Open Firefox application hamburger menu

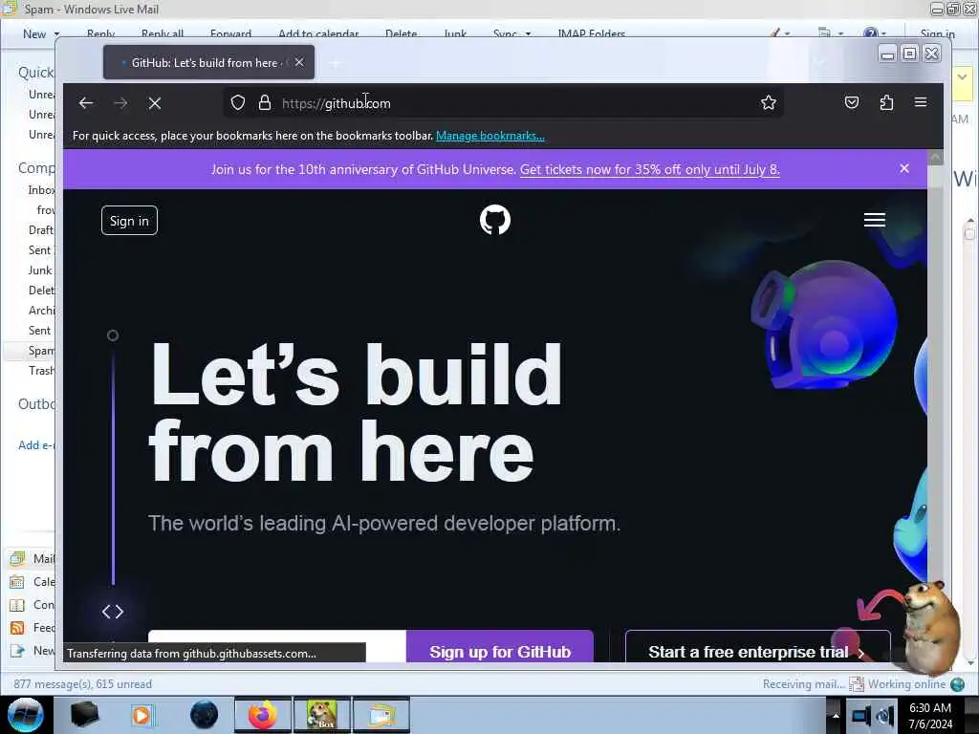pos(921,101)
